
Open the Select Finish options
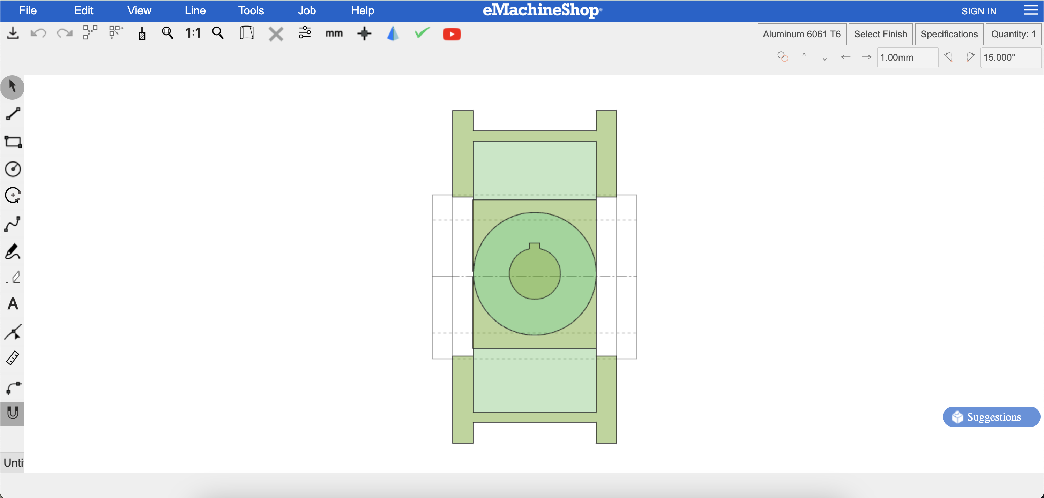tap(880, 34)
